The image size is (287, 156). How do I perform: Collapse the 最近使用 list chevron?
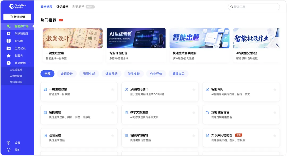tap(29, 63)
